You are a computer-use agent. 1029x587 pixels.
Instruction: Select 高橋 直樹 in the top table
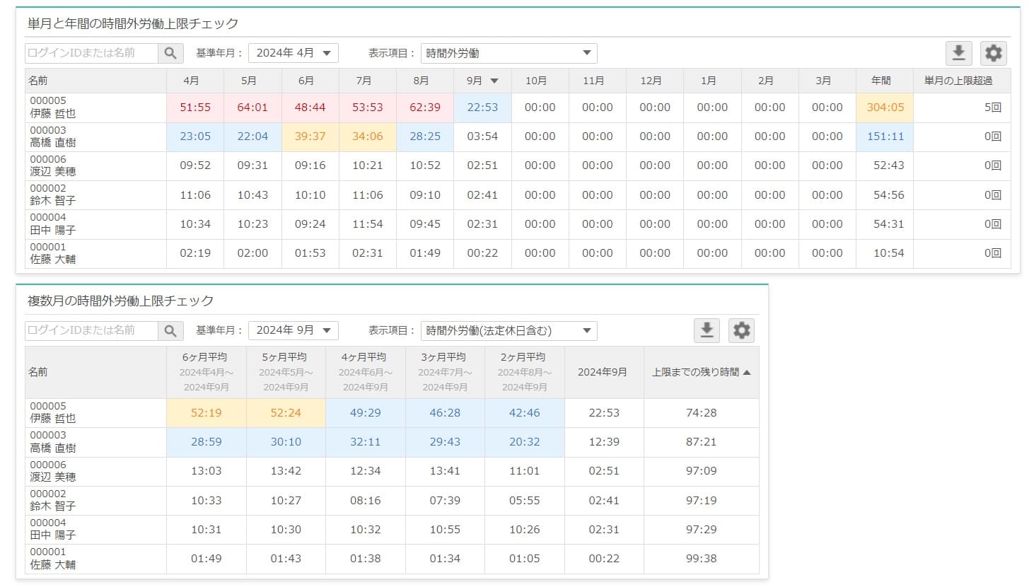pyautogui.click(x=53, y=142)
